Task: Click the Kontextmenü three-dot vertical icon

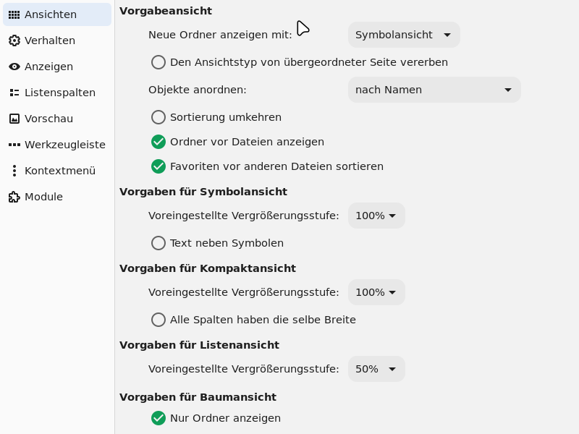Action: tap(14, 171)
